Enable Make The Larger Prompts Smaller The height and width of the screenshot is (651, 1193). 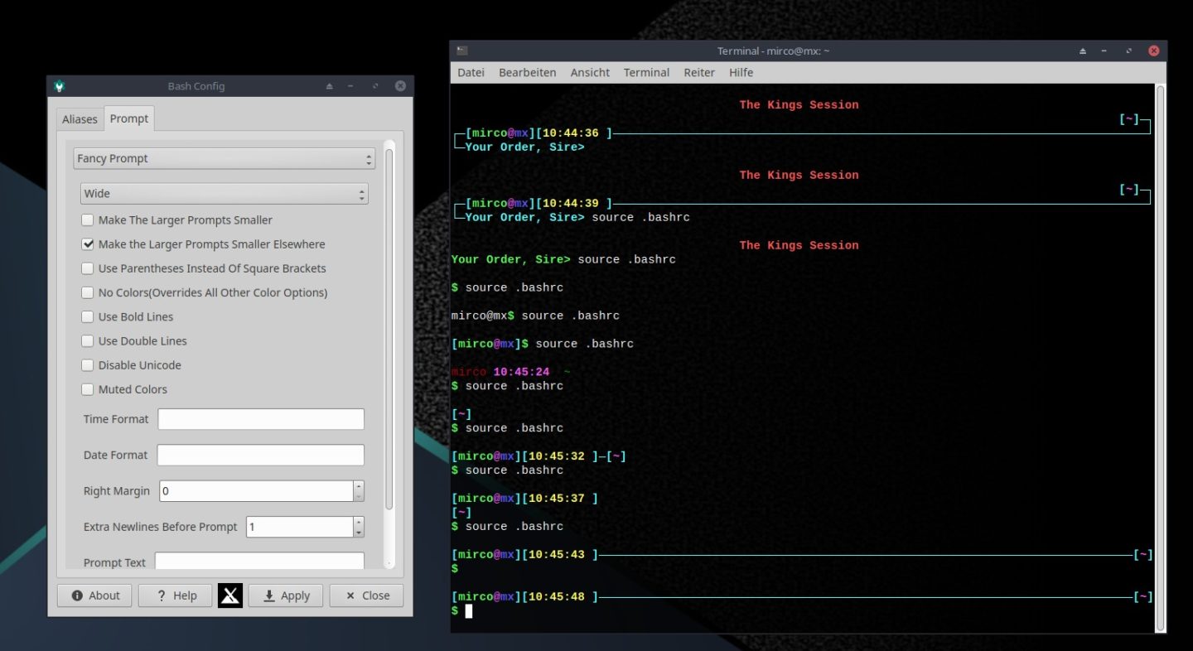click(x=88, y=220)
